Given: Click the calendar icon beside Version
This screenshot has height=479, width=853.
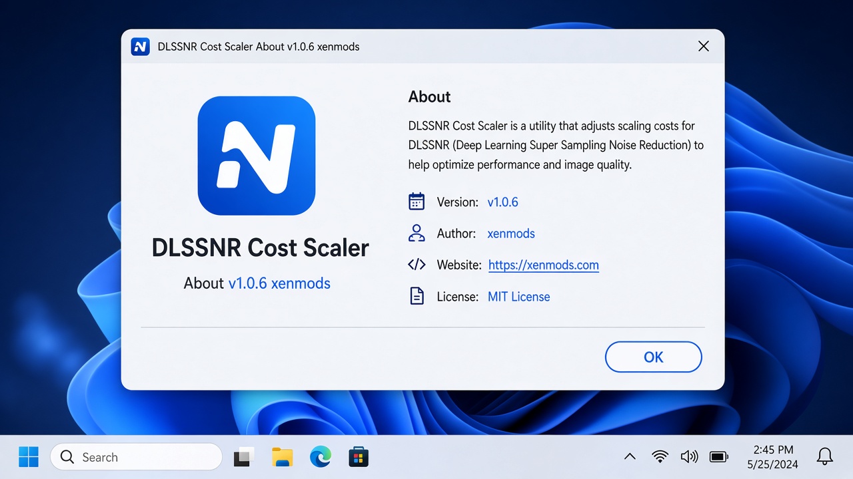Looking at the screenshot, I should (x=417, y=202).
